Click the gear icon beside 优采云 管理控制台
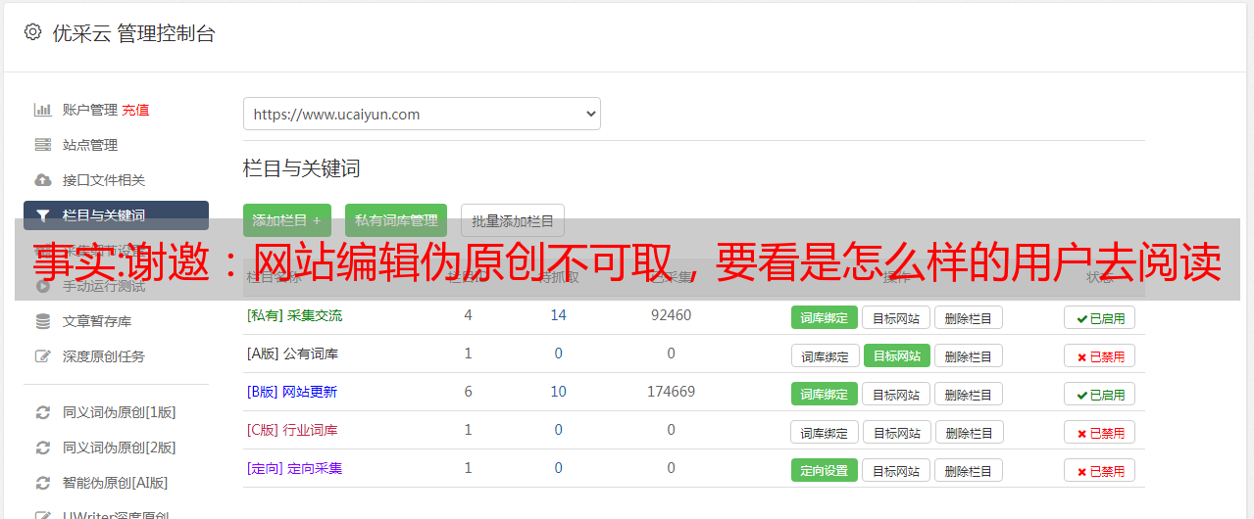 point(32,32)
